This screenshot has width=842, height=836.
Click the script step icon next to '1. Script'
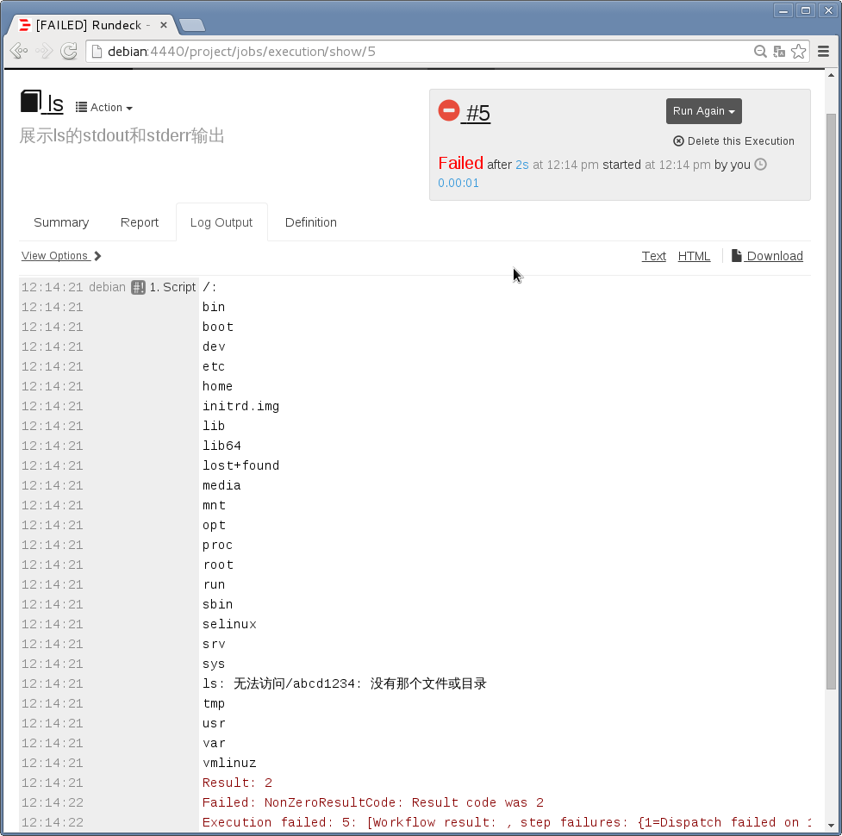pyautogui.click(x=138, y=287)
